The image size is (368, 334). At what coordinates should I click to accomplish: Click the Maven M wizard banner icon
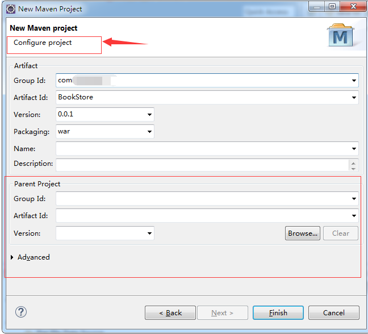[x=340, y=35]
